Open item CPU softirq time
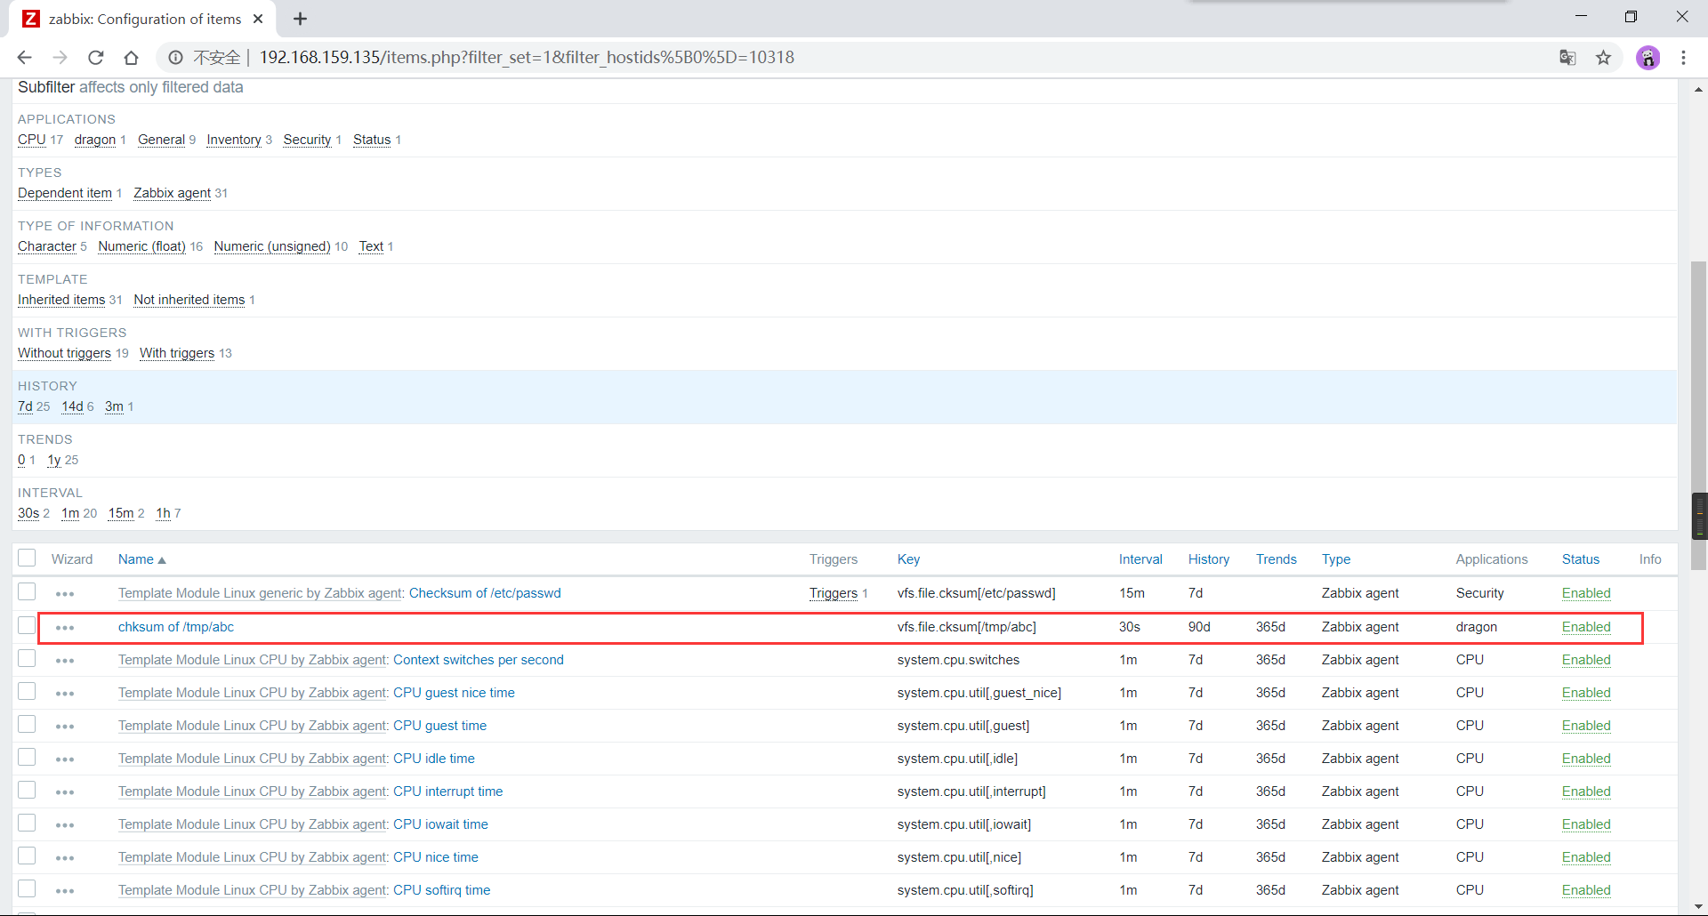 (x=442, y=890)
